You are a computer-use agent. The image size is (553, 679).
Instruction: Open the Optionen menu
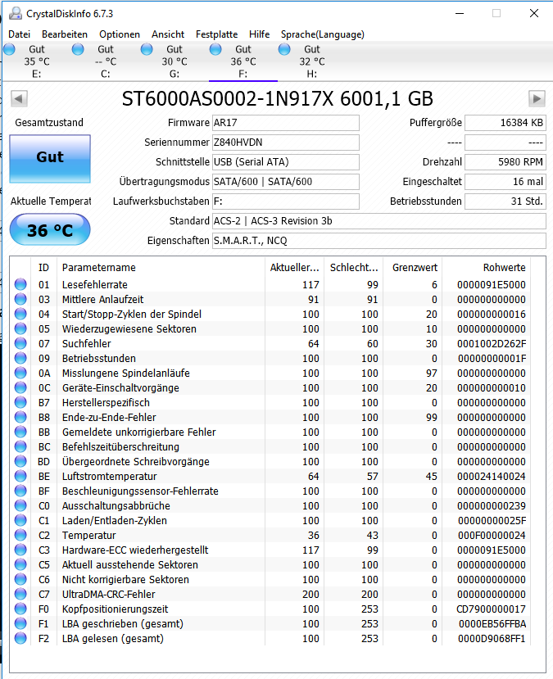click(x=120, y=34)
